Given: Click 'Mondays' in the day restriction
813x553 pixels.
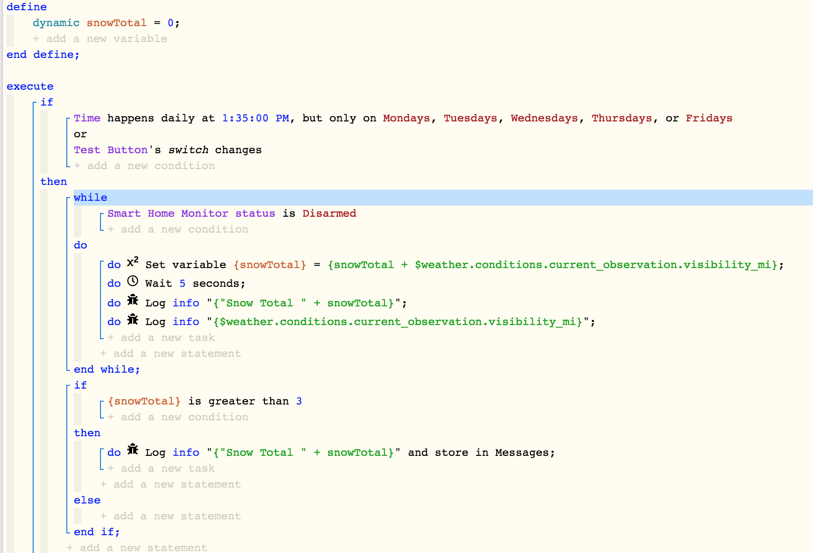Looking at the screenshot, I should pyautogui.click(x=406, y=118).
